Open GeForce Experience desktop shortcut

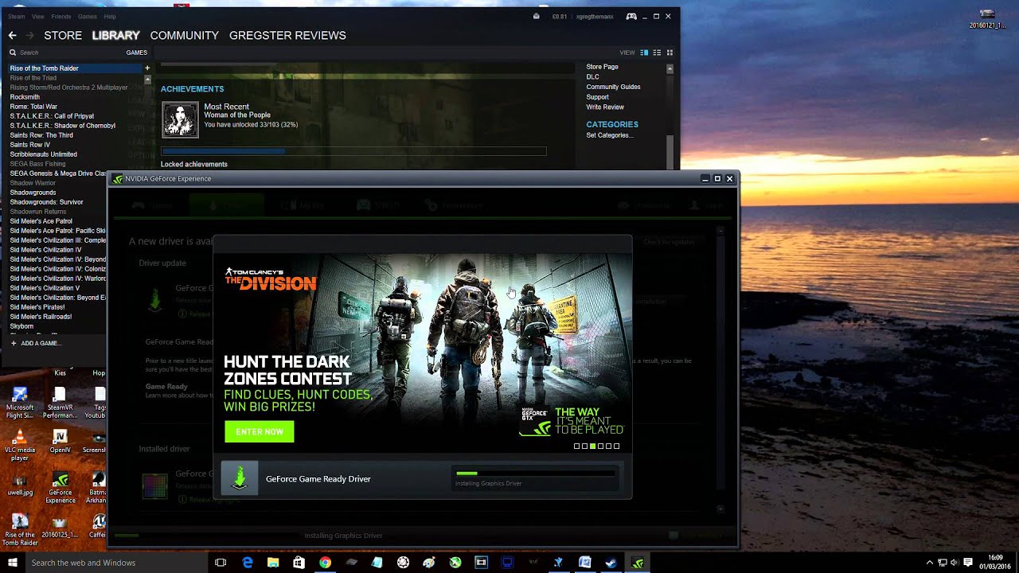pos(60,488)
